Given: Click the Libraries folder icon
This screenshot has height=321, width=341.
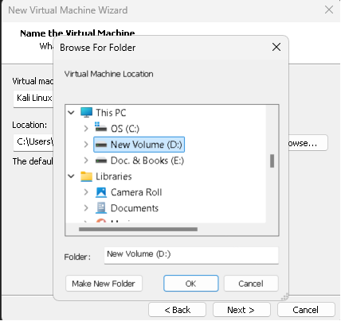Looking at the screenshot, I should [86, 176].
